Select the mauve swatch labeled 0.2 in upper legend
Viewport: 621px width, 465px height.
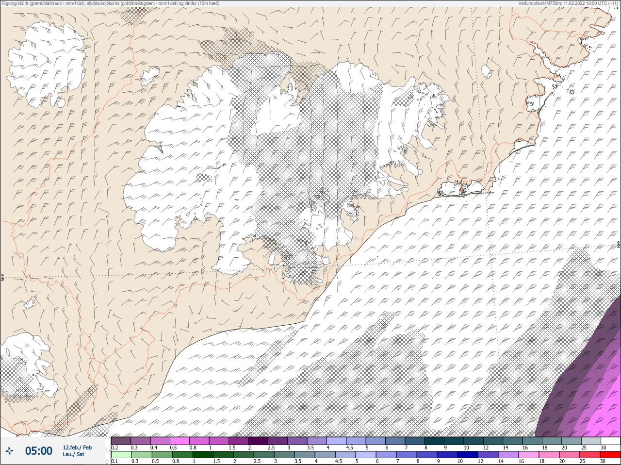click(x=121, y=441)
